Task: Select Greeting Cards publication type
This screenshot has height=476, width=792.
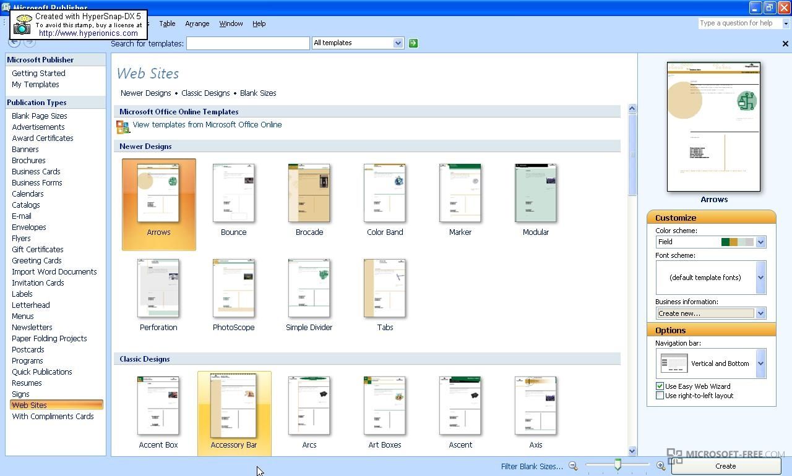Action: pos(37,260)
